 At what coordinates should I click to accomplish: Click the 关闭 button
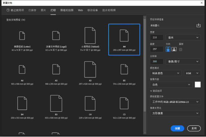[x=194, y=128]
